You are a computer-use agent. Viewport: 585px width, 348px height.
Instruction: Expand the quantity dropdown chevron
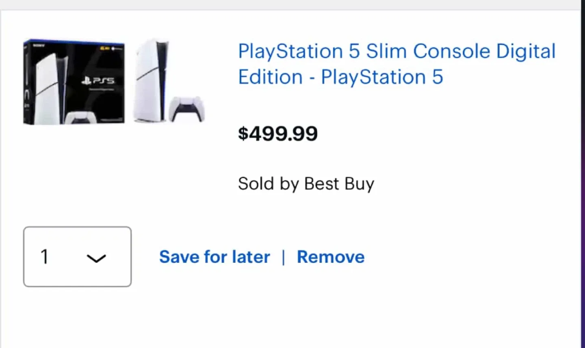(96, 258)
